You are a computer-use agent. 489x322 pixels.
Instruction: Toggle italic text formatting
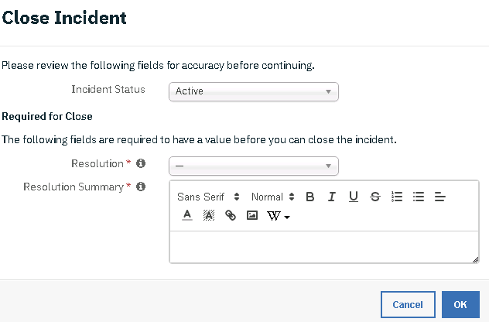pyautogui.click(x=331, y=197)
